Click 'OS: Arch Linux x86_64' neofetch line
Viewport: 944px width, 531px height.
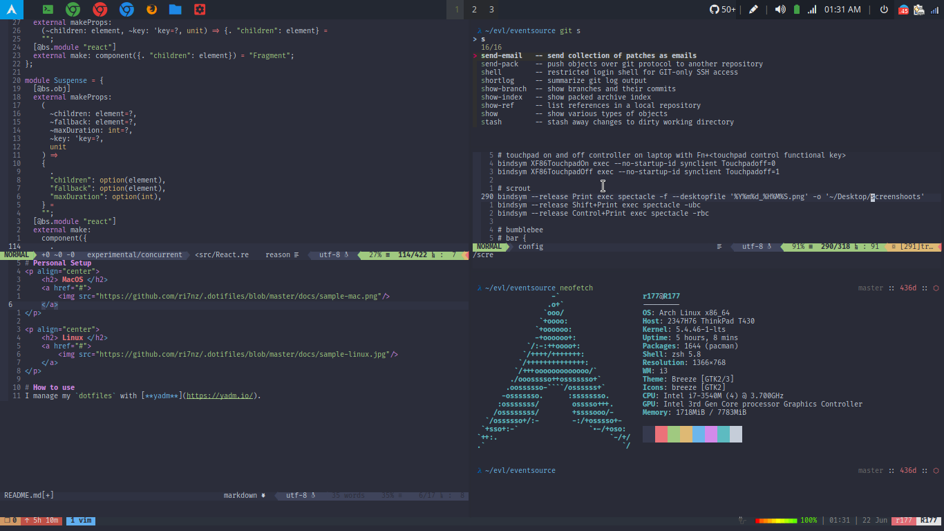tap(686, 313)
